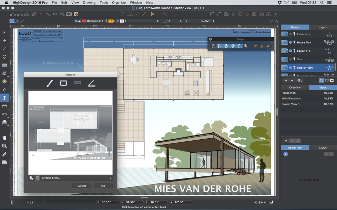Click the text frame tool in top toolbar
337x210 pixels.
(275, 14)
